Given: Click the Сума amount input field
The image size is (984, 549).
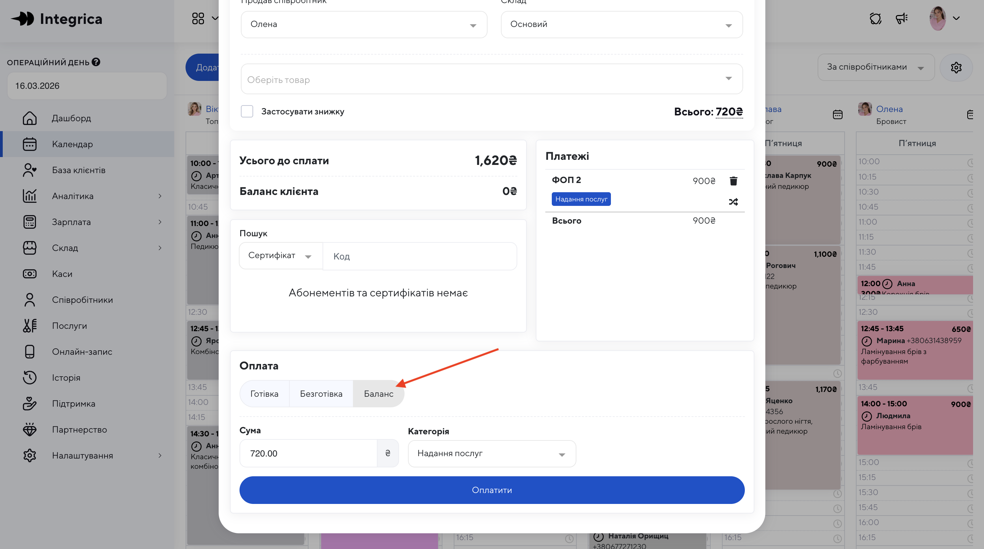Looking at the screenshot, I should click(x=308, y=453).
